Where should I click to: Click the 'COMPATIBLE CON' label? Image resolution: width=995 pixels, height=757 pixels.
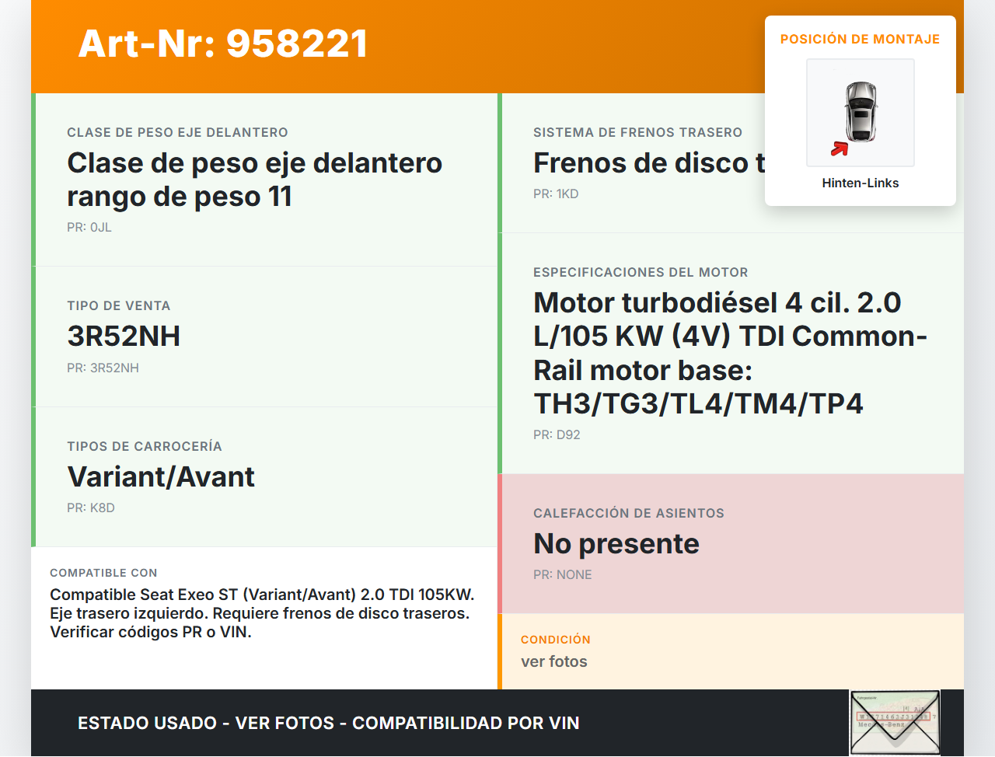click(103, 573)
